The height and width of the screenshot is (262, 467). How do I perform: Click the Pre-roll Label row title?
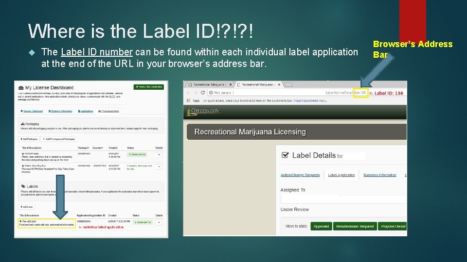click(28, 221)
